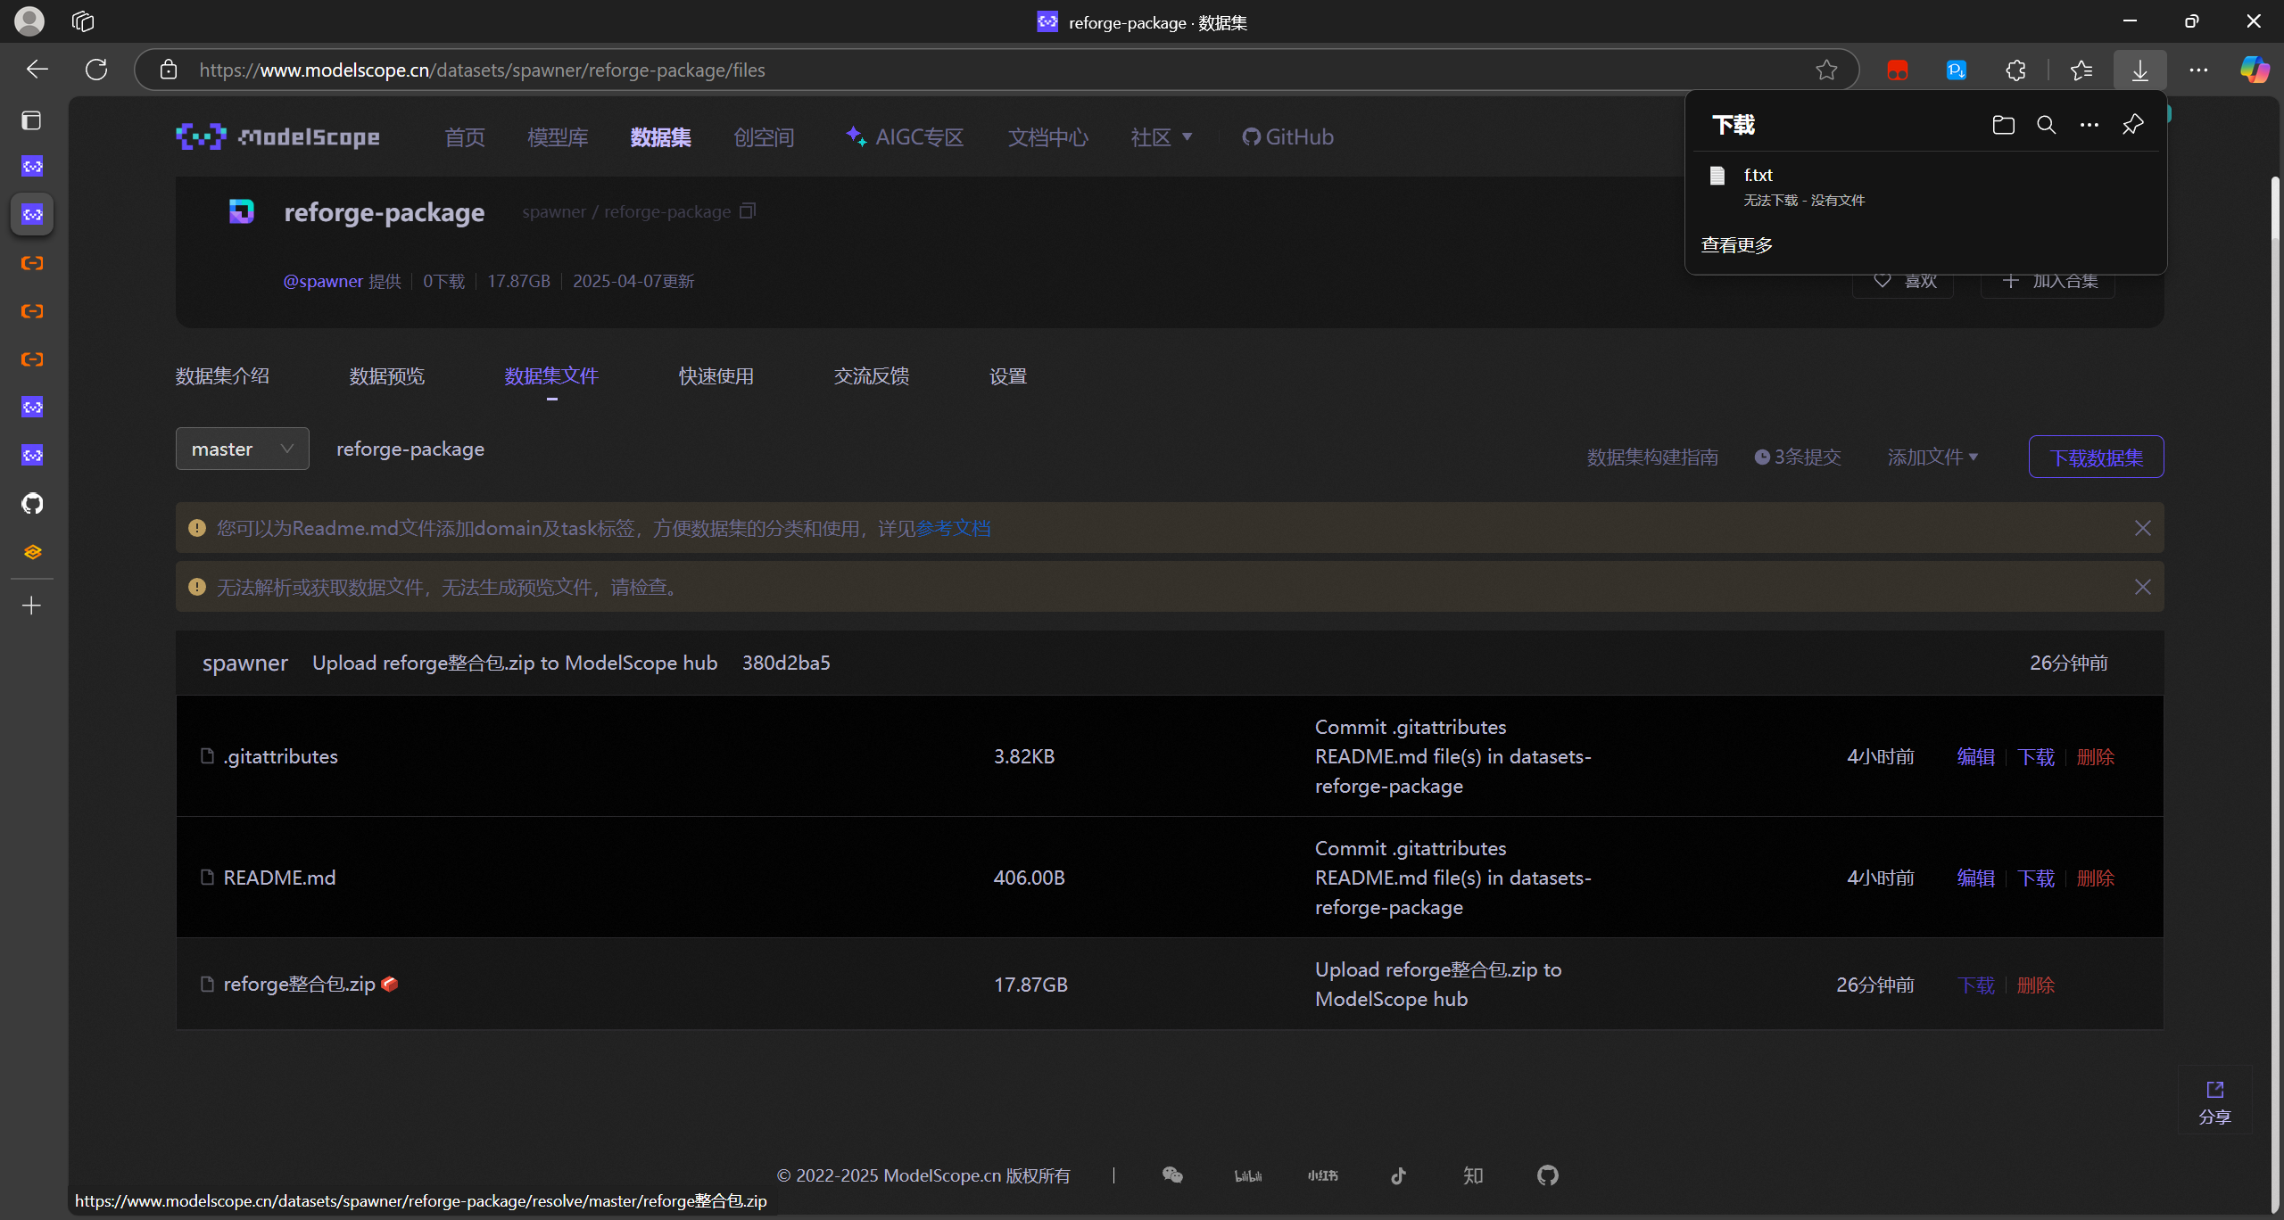
Task: Click 参考文档 link in notice
Action: pyautogui.click(x=953, y=528)
